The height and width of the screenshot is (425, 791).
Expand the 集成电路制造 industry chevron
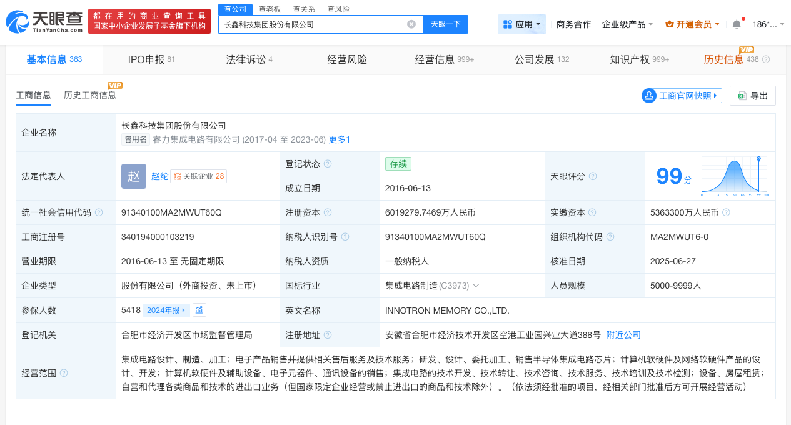click(476, 286)
